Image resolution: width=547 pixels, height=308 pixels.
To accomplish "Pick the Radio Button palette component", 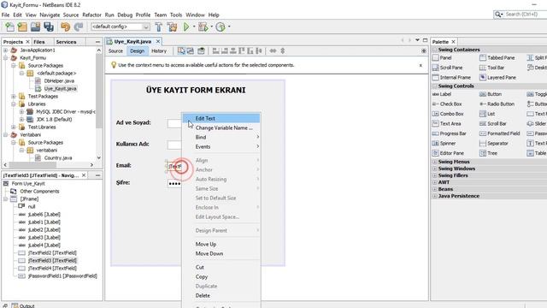I will click(x=497, y=104).
